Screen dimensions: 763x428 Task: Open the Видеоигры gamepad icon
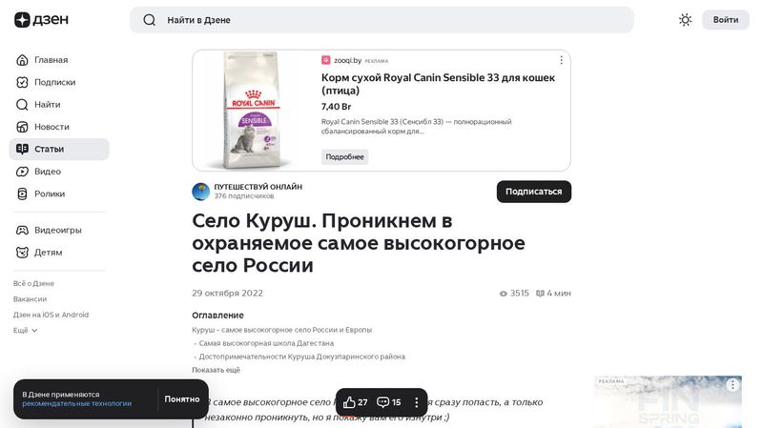click(22, 230)
